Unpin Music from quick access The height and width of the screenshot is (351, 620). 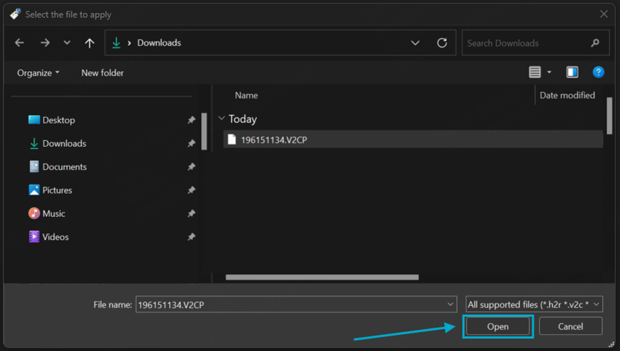pos(191,213)
